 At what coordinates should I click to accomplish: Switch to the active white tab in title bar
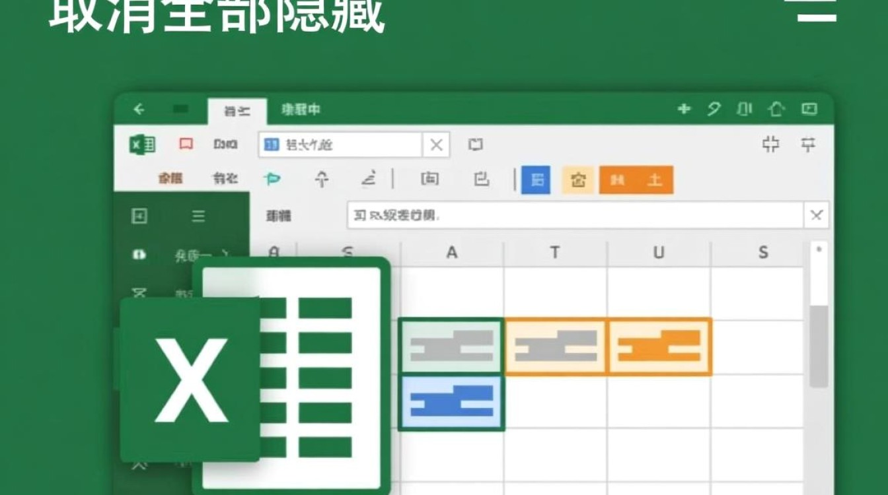237,111
